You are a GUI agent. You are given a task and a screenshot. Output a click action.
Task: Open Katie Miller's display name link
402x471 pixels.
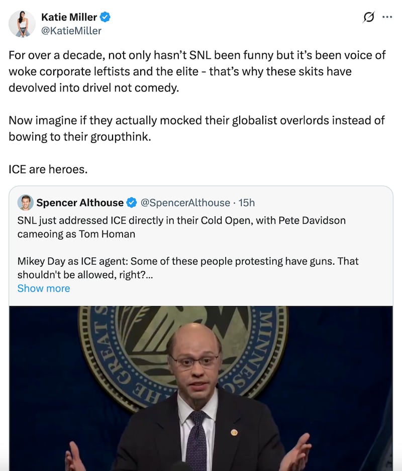coord(69,18)
